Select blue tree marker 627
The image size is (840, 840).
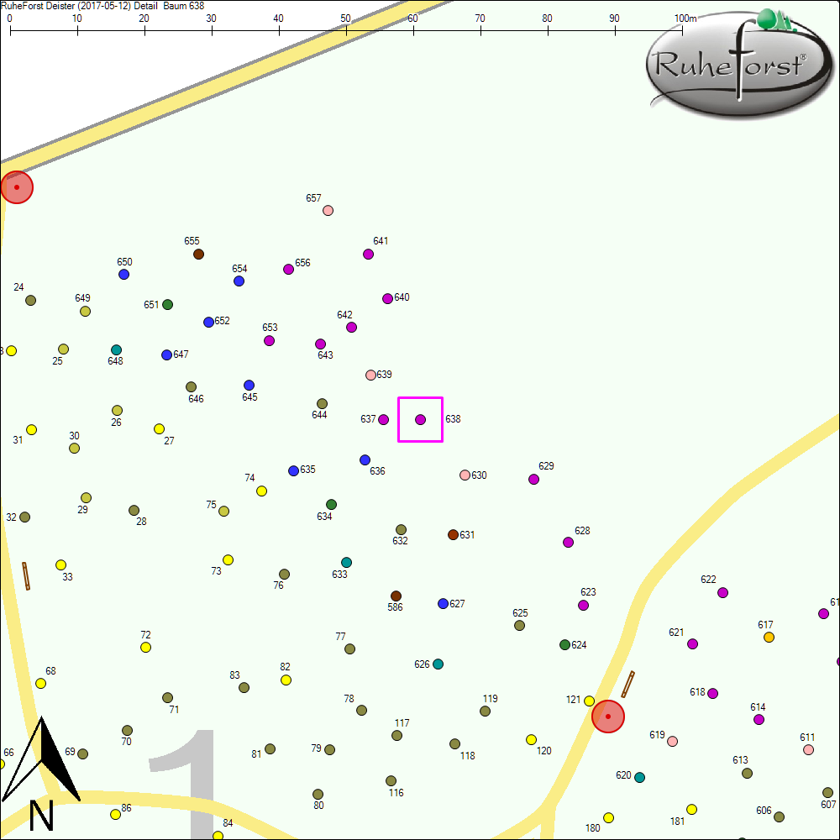[443, 603]
